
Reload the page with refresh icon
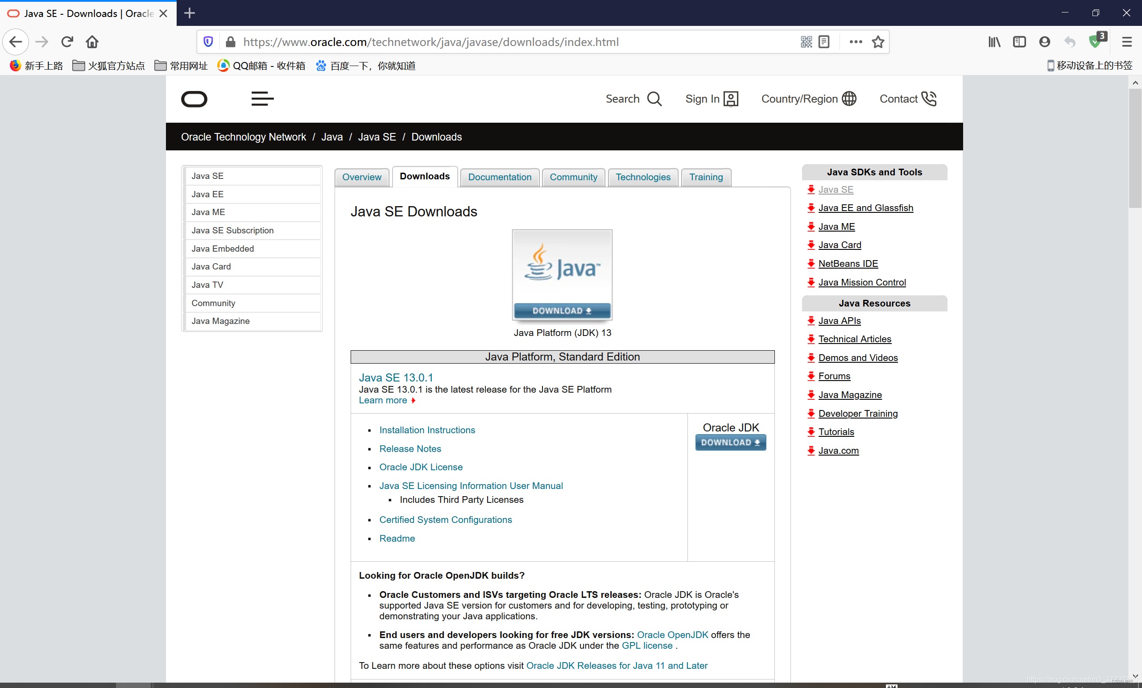point(67,42)
